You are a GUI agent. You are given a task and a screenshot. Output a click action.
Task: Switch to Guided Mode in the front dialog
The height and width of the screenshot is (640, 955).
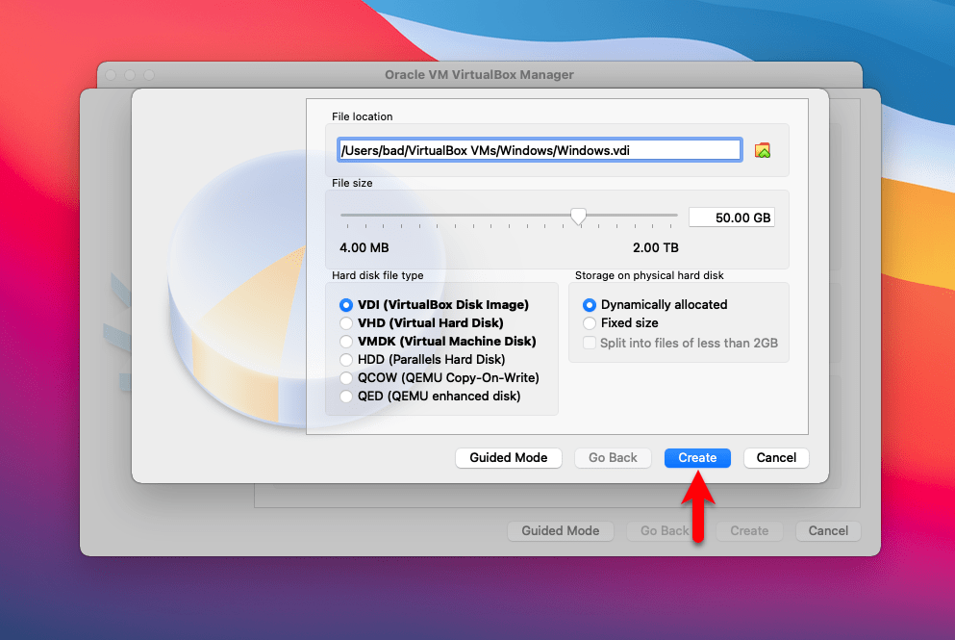click(509, 458)
